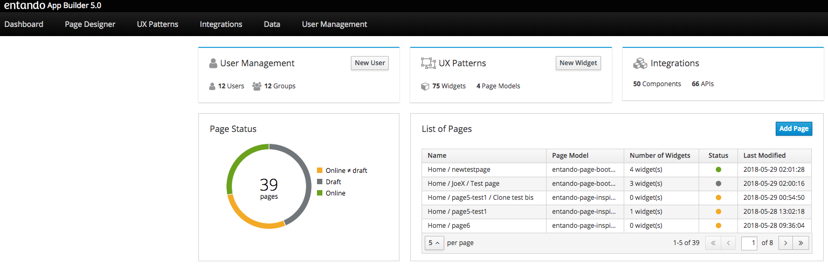Viewport: 828px width, 265px height.
Task: Click the 12 Users link
Action: click(231, 86)
